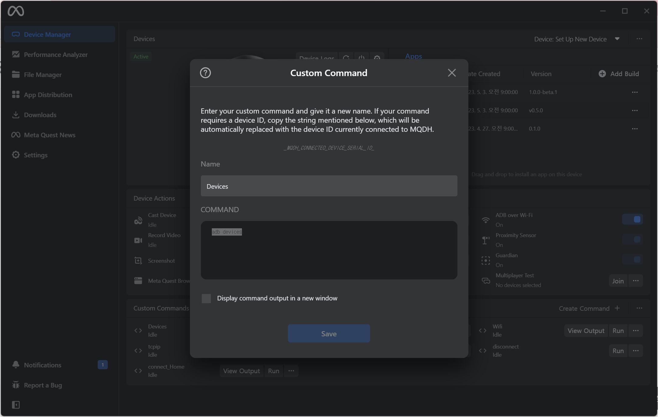The image size is (658, 417).
Task: Check Display command output in new window
Action: point(206,298)
